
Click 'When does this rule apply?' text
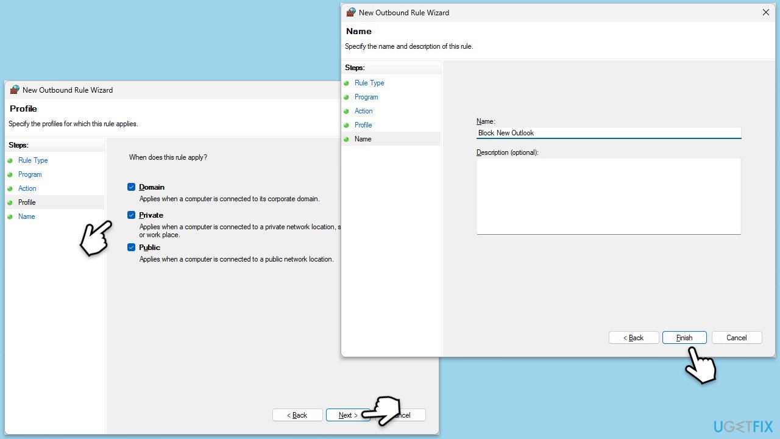(168, 157)
